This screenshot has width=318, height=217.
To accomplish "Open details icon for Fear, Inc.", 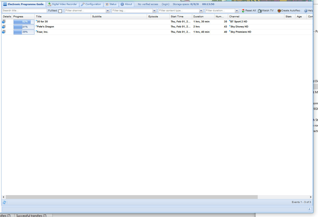I will click(x=4, y=32).
